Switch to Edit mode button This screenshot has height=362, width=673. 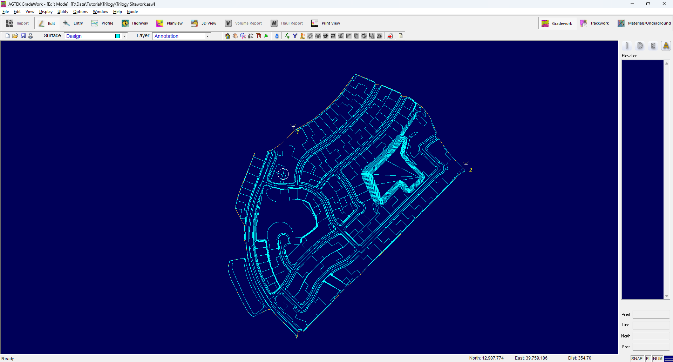47,23
